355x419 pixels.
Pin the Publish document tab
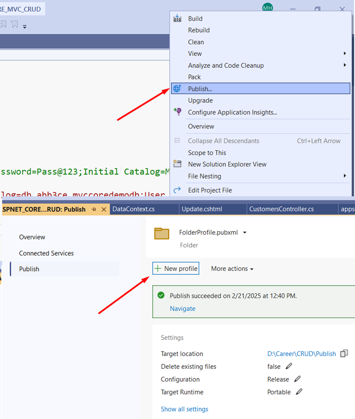pos(94,209)
